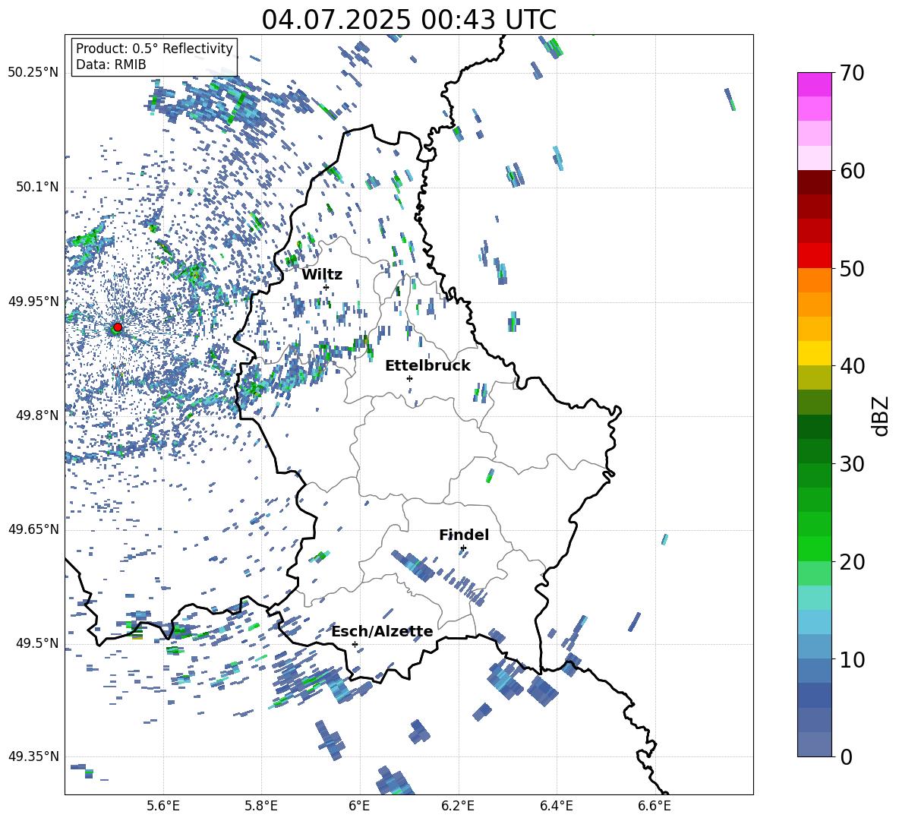The height and width of the screenshot is (821, 899).
Task: Click the 70 tick label on colorbar
Action: coord(853,73)
